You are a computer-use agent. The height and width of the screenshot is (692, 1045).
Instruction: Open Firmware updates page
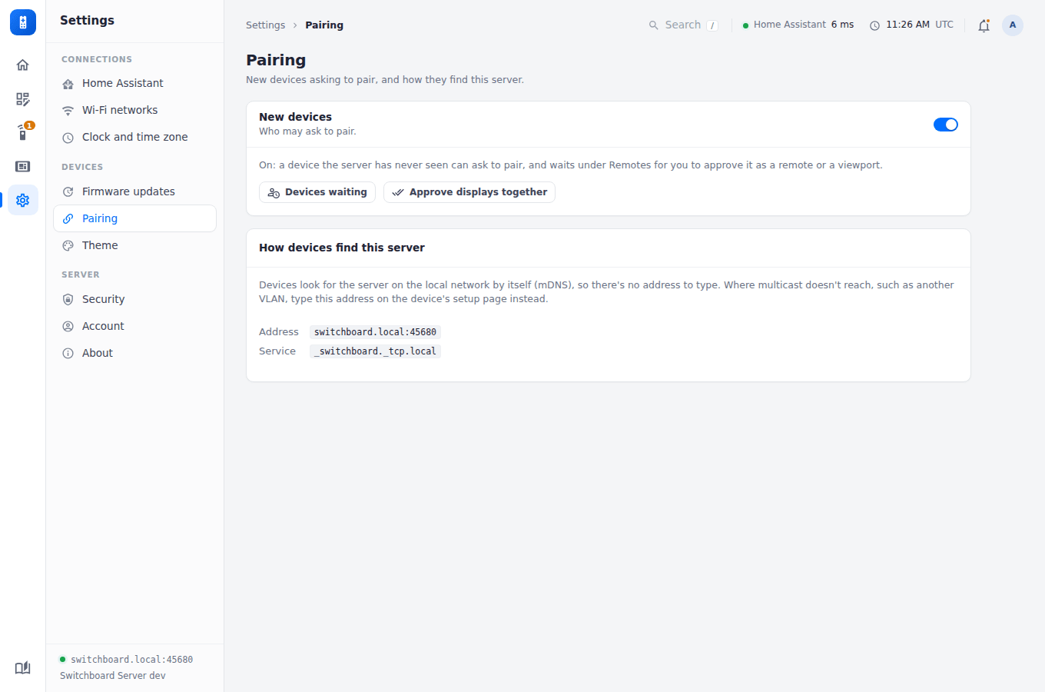point(134,191)
